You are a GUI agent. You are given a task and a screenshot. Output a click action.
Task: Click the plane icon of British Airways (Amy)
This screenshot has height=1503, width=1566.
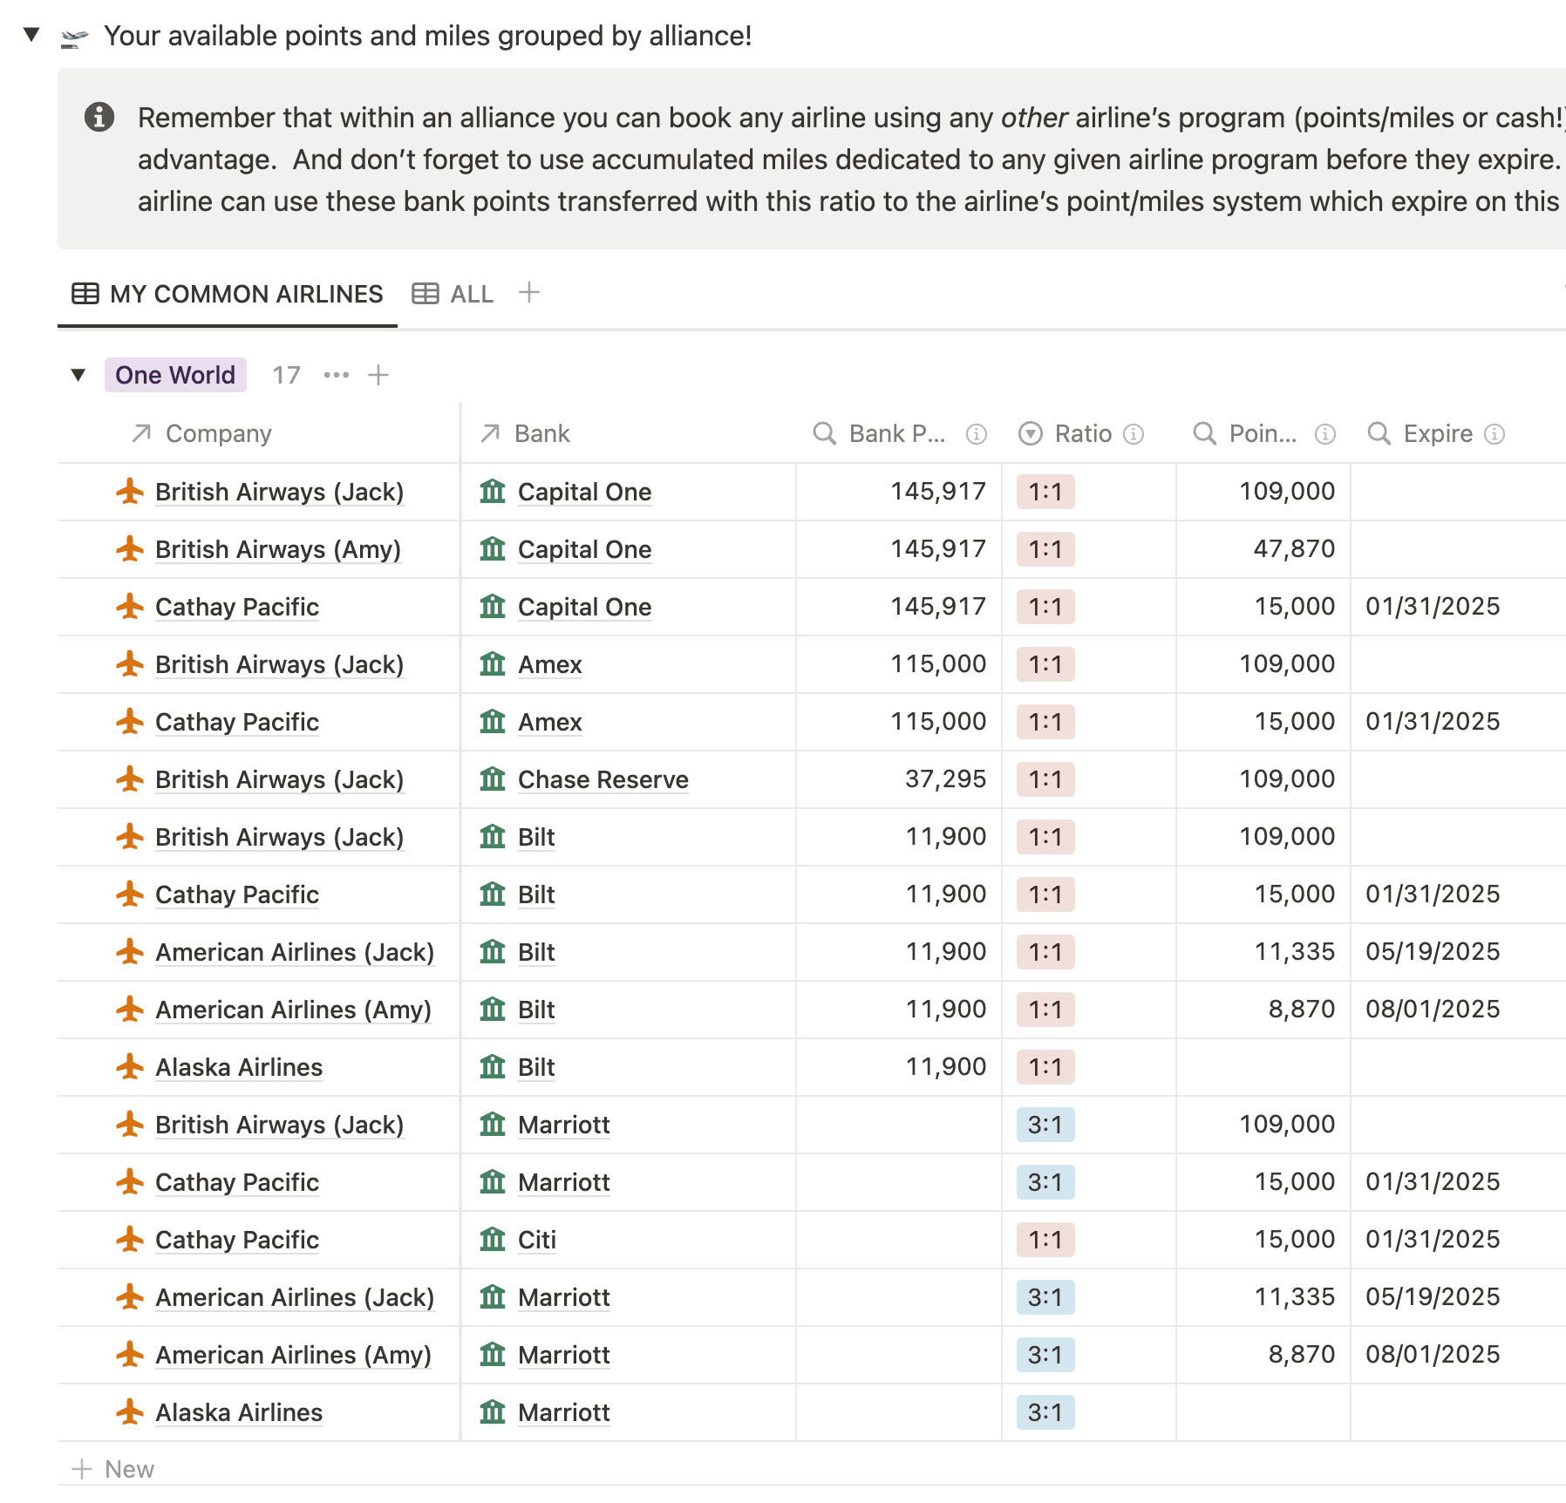(130, 549)
